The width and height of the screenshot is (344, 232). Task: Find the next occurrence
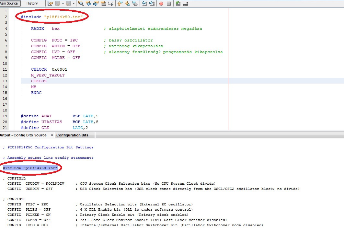(96, 4)
